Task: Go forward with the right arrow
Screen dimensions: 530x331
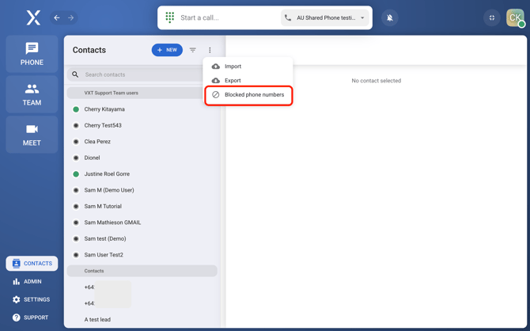Action: (70, 17)
